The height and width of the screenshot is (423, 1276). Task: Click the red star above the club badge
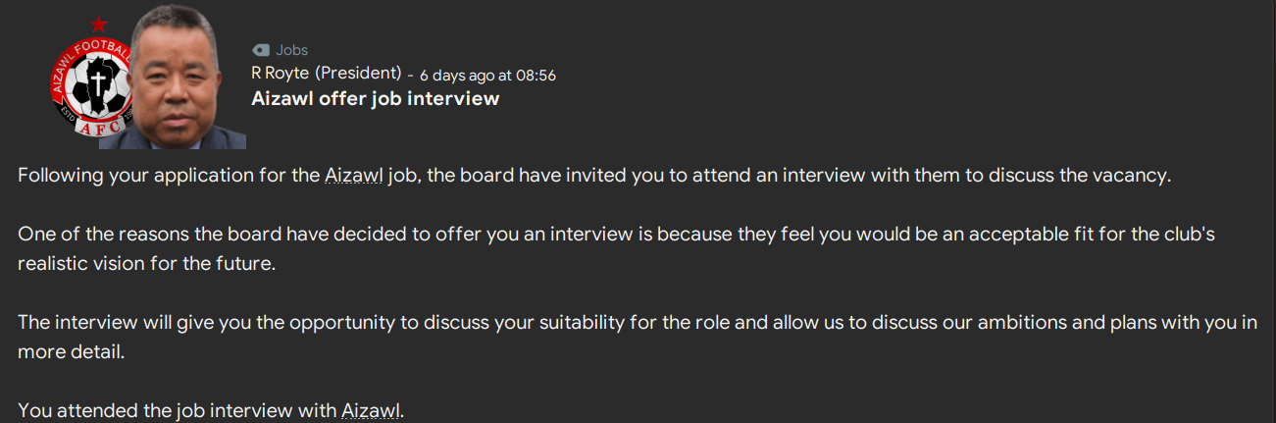[x=98, y=22]
